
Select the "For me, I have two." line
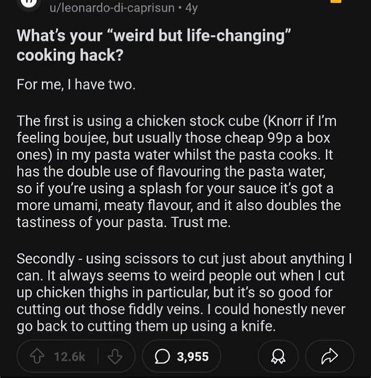pyautogui.click(x=76, y=85)
